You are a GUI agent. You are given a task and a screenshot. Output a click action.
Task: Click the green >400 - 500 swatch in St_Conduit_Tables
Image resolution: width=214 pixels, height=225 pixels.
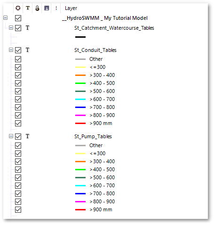(80, 83)
